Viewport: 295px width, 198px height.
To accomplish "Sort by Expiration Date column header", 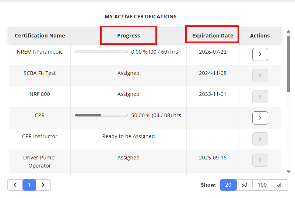I will click(213, 36).
